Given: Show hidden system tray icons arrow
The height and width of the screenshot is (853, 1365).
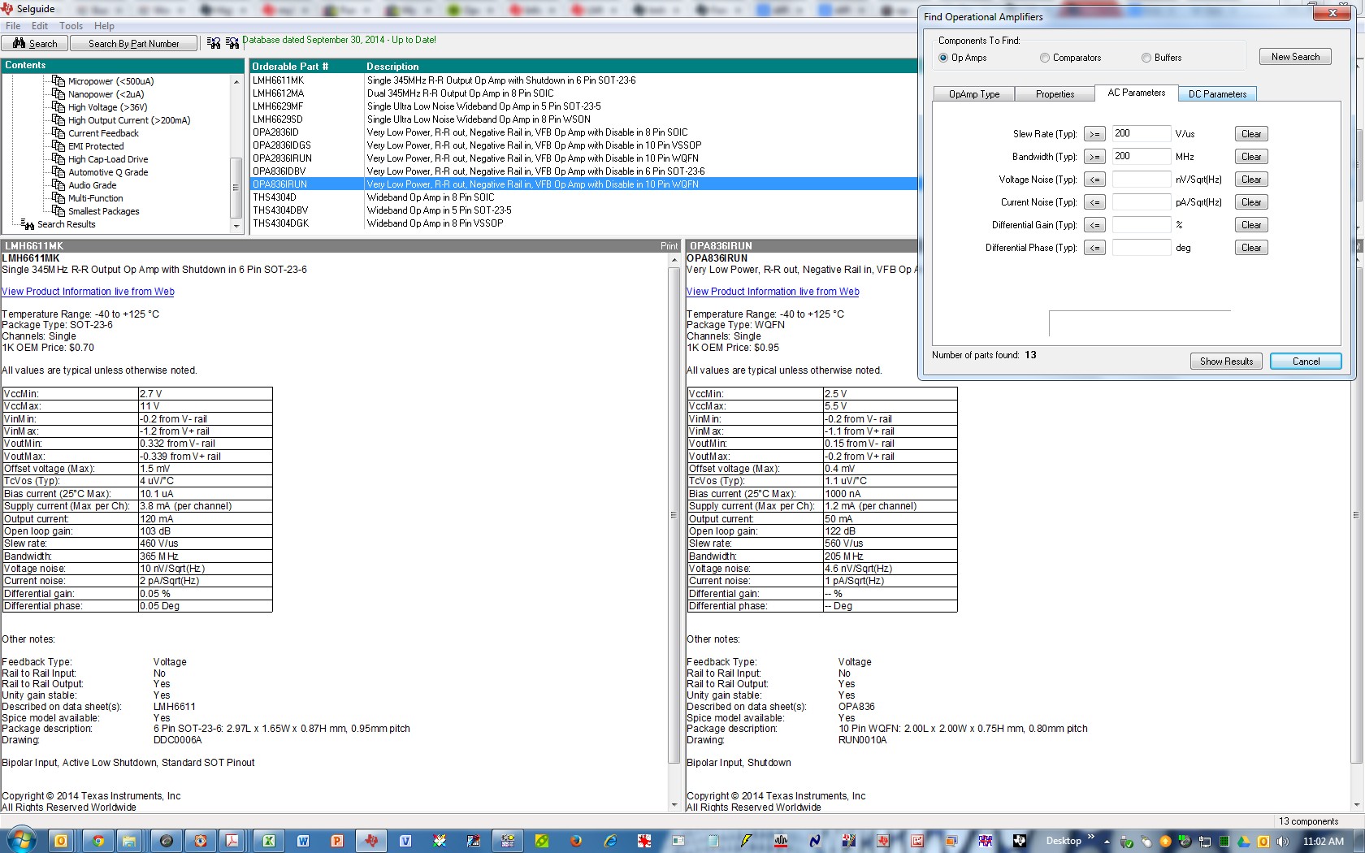Looking at the screenshot, I should coord(1107,842).
